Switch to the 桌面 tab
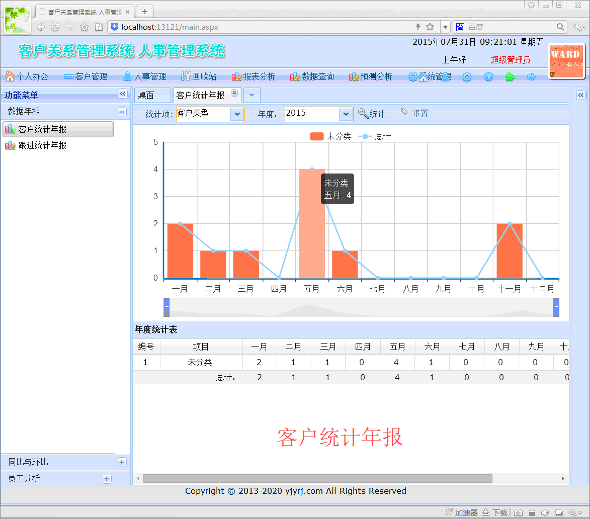Image resolution: width=590 pixels, height=519 pixels. 146,95
